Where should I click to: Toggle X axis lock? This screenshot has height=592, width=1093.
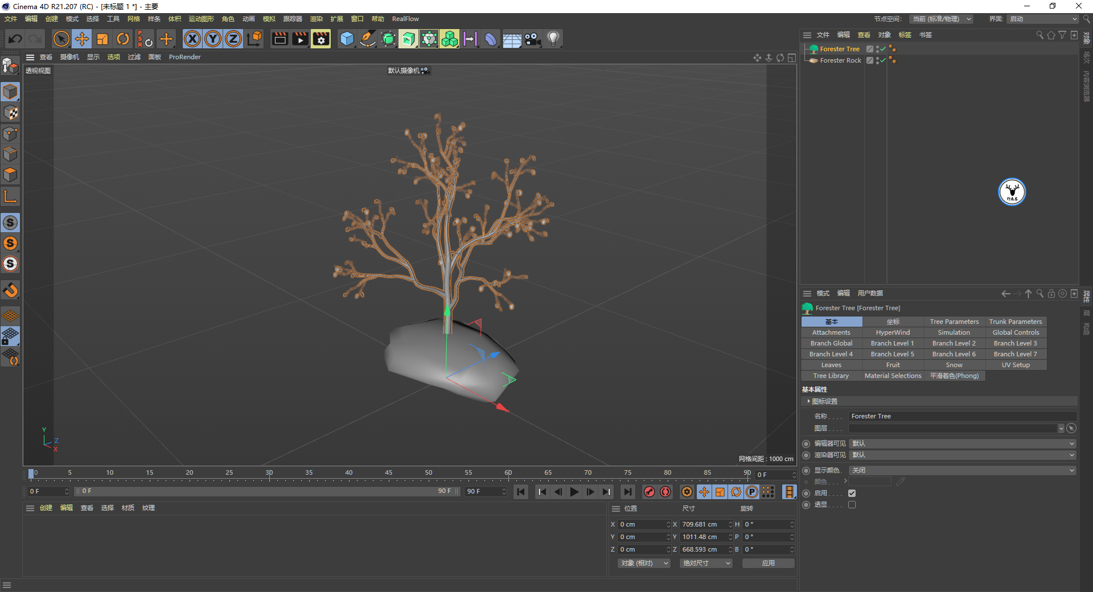[x=192, y=39]
